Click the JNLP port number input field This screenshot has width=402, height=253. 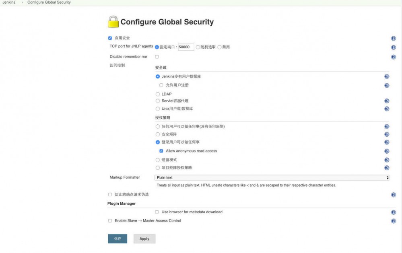[186, 46]
